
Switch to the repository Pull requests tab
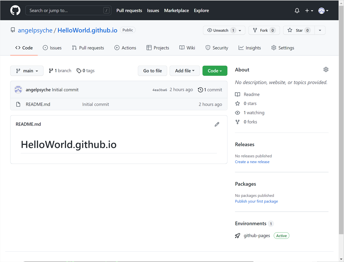coord(88,48)
